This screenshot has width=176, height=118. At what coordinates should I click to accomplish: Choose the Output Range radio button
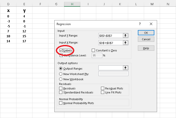pos(61,68)
